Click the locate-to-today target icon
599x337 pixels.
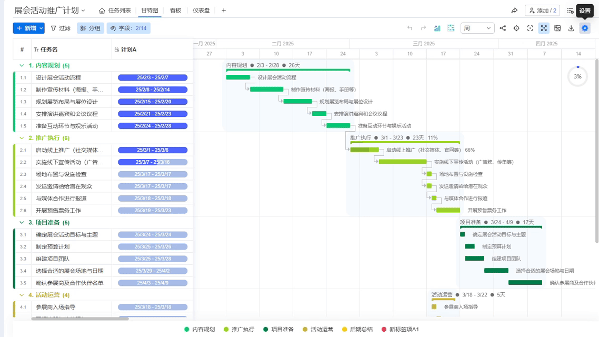click(516, 28)
